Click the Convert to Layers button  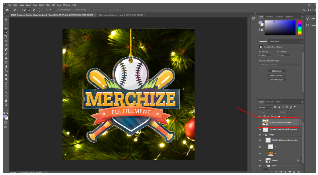click(x=276, y=80)
